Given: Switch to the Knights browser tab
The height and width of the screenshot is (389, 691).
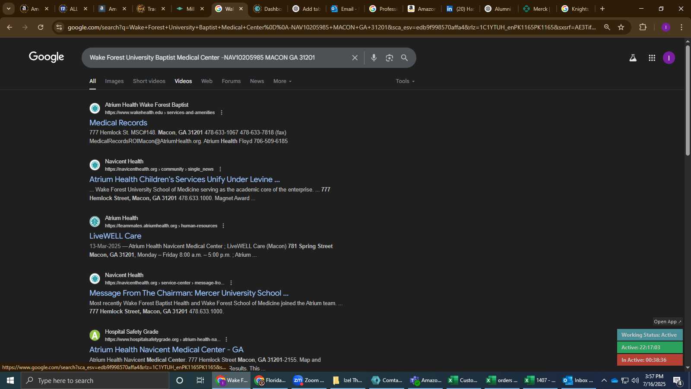Looking at the screenshot, I should (x=575, y=9).
